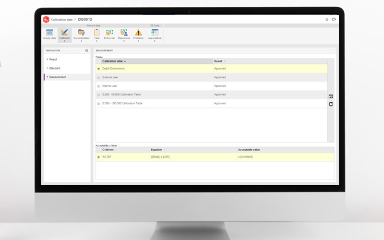
Task: Expand the dropdown arrow under Documentation
Action: coord(81,41)
